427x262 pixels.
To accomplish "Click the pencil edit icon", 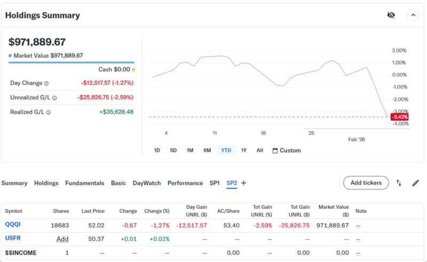I will coord(416,183).
